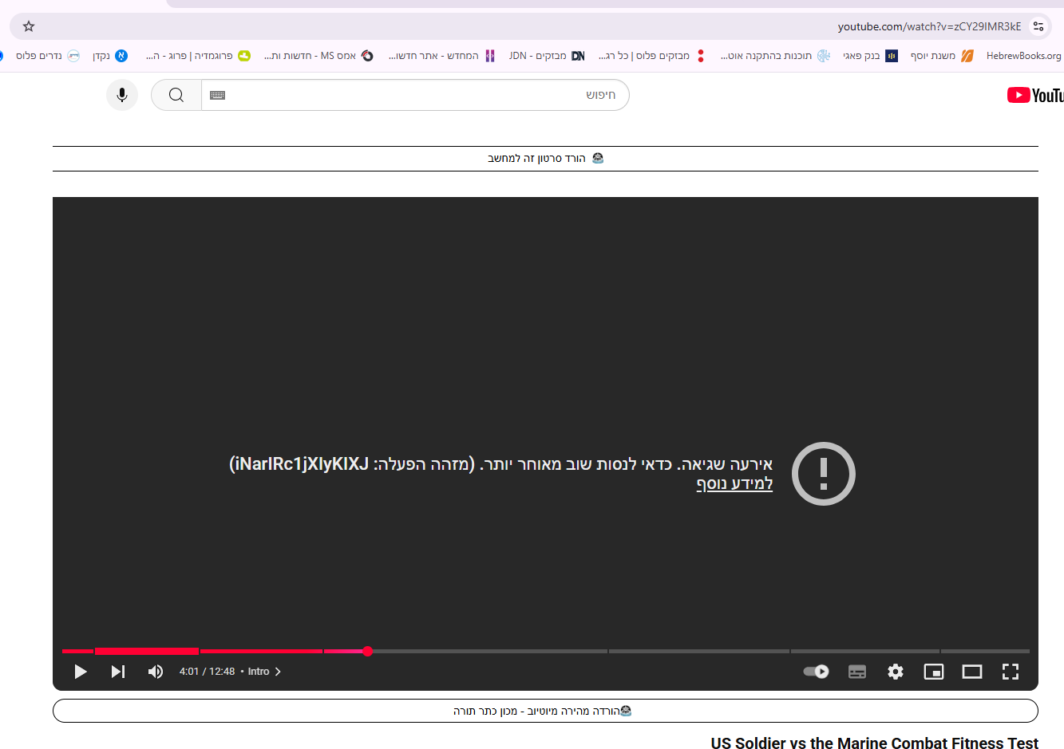Image resolution: width=1064 pixels, height=749 pixels.
Task: Click video title US Soldier vs the Marine
Action: pyautogui.click(x=875, y=743)
